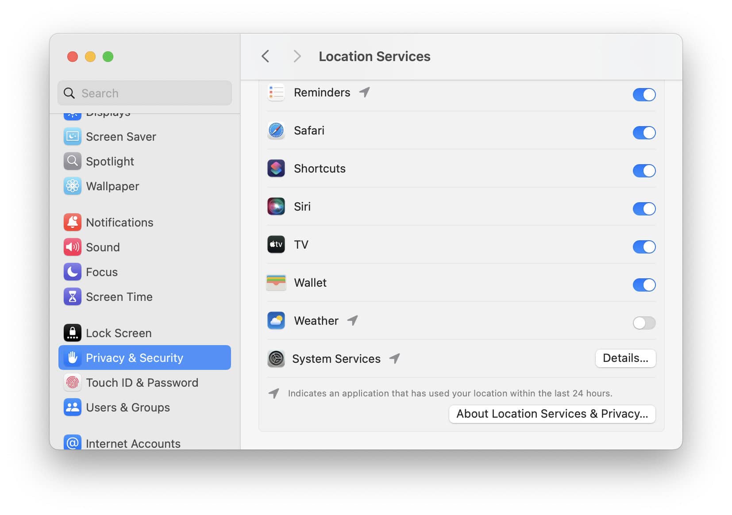This screenshot has width=732, height=515.
Task: Open Notifications settings
Action: click(145, 222)
